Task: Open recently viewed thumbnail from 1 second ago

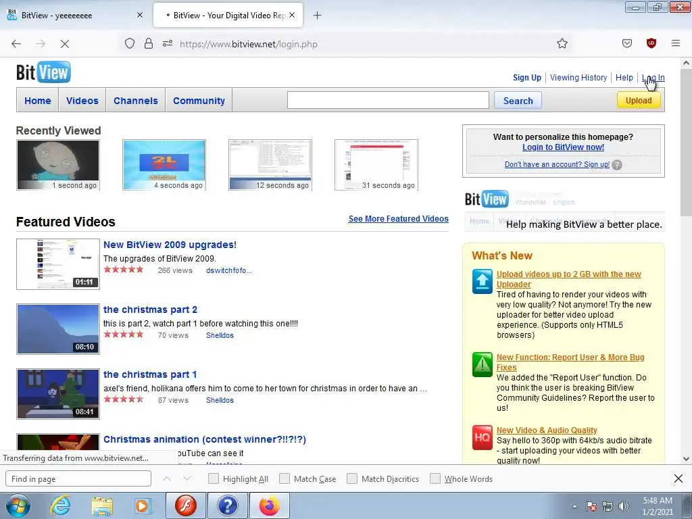Action: click(58, 165)
